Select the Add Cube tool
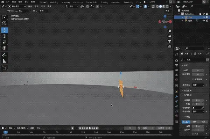210x139 pixels. [x=5, y=68]
